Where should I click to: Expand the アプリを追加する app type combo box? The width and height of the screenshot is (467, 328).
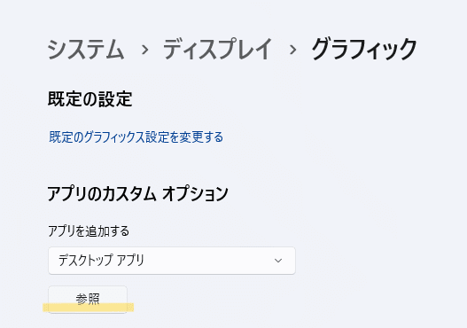click(x=172, y=261)
